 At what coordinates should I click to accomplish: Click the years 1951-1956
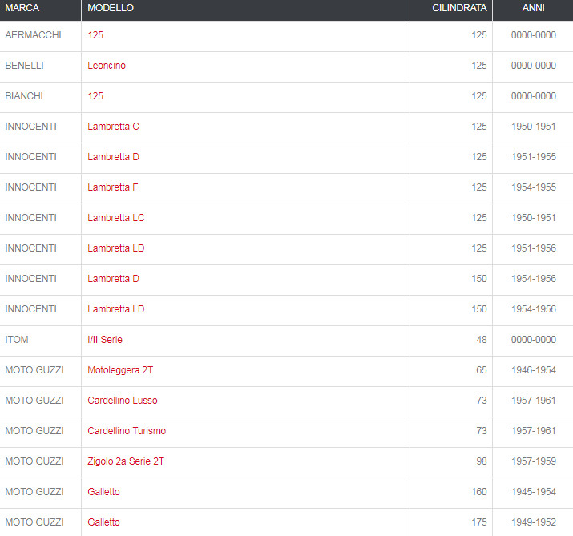click(x=534, y=248)
